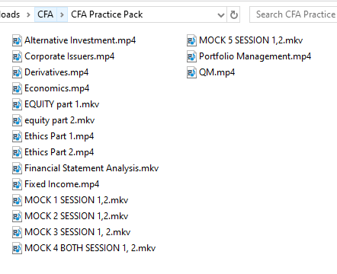The width and height of the screenshot is (337, 274).
Task: Click the QM.mp4 video icon
Action: tap(191, 72)
